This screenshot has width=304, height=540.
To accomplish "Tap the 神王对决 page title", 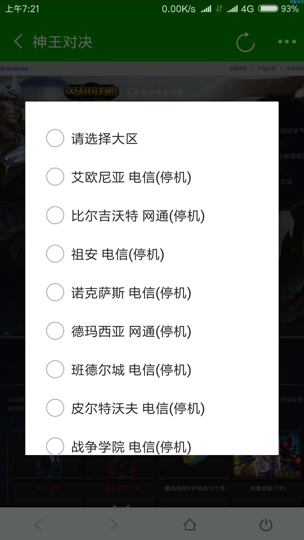I will pyautogui.click(x=62, y=42).
